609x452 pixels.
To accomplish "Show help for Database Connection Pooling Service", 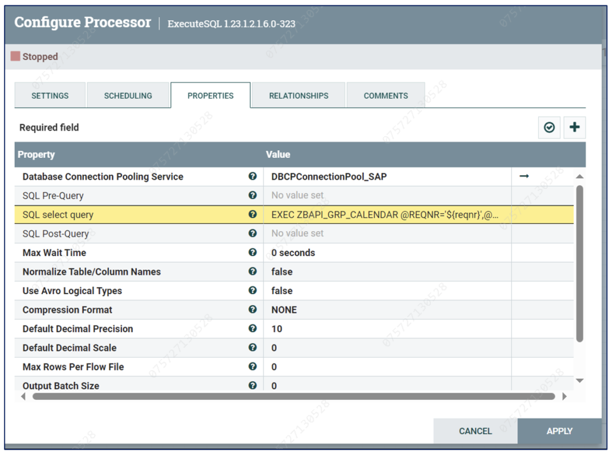I will [252, 176].
